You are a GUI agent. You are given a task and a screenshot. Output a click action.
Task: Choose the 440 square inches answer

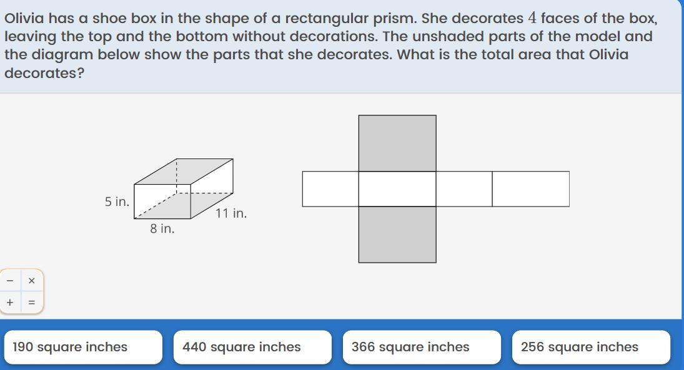click(252, 347)
